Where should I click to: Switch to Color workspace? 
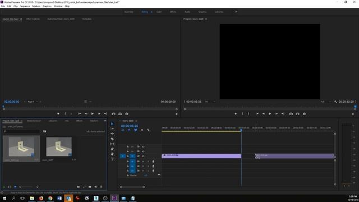[x=159, y=12]
